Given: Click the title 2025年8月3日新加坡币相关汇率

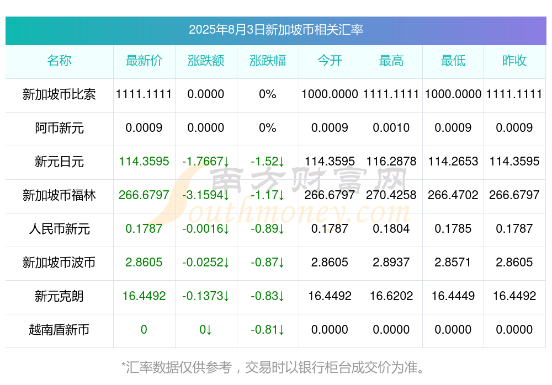Looking at the screenshot, I should pyautogui.click(x=275, y=30).
